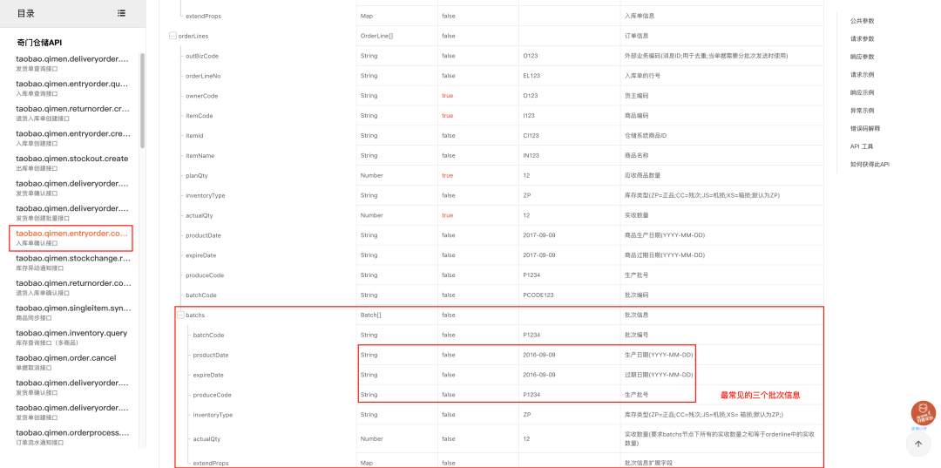Click the sidebar vertical scrollbar
941x468 pixels.
(x=142, y=100)
